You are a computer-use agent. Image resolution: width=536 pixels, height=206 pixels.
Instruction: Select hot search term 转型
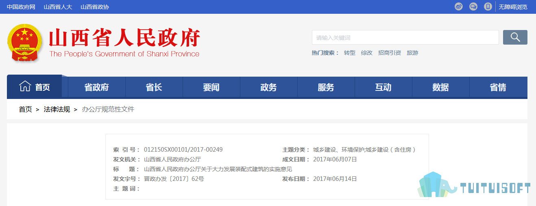[349, 53]
